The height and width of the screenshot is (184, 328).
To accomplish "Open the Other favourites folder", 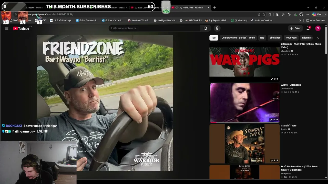I will click(x=315, y=20).
